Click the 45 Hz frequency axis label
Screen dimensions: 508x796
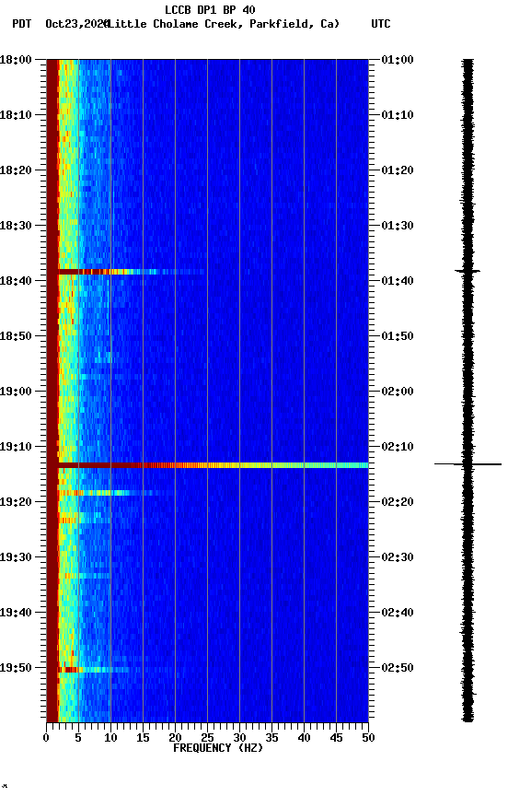(x=336, y=738)
